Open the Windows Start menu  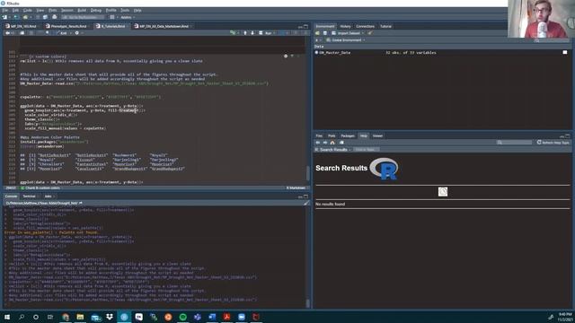pyautogui.click(x=7, y=317)
